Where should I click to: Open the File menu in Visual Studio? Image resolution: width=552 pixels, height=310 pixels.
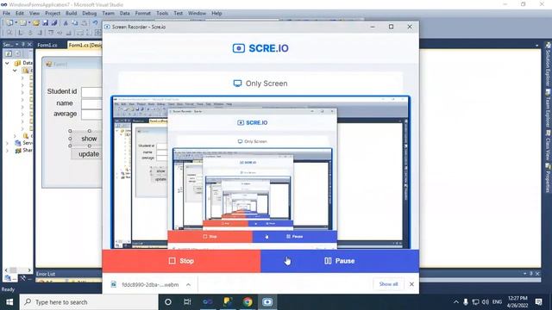7,14
